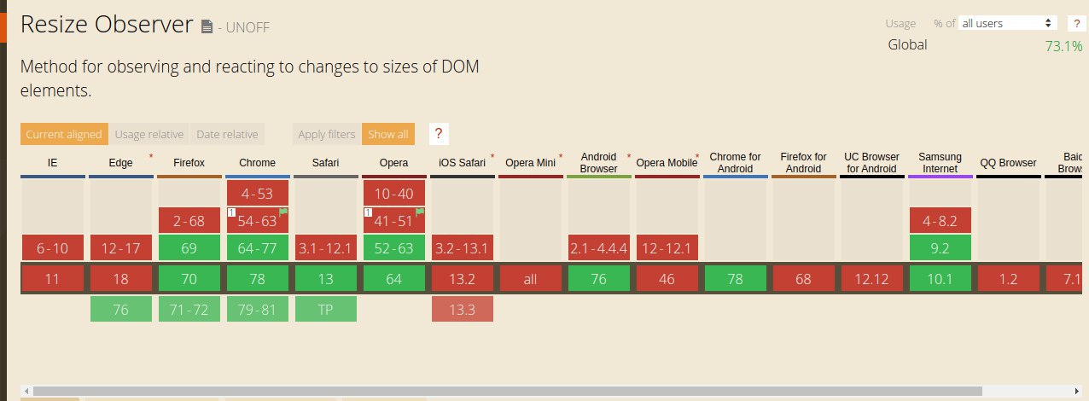Click the QQ Browser column header

1009,163
